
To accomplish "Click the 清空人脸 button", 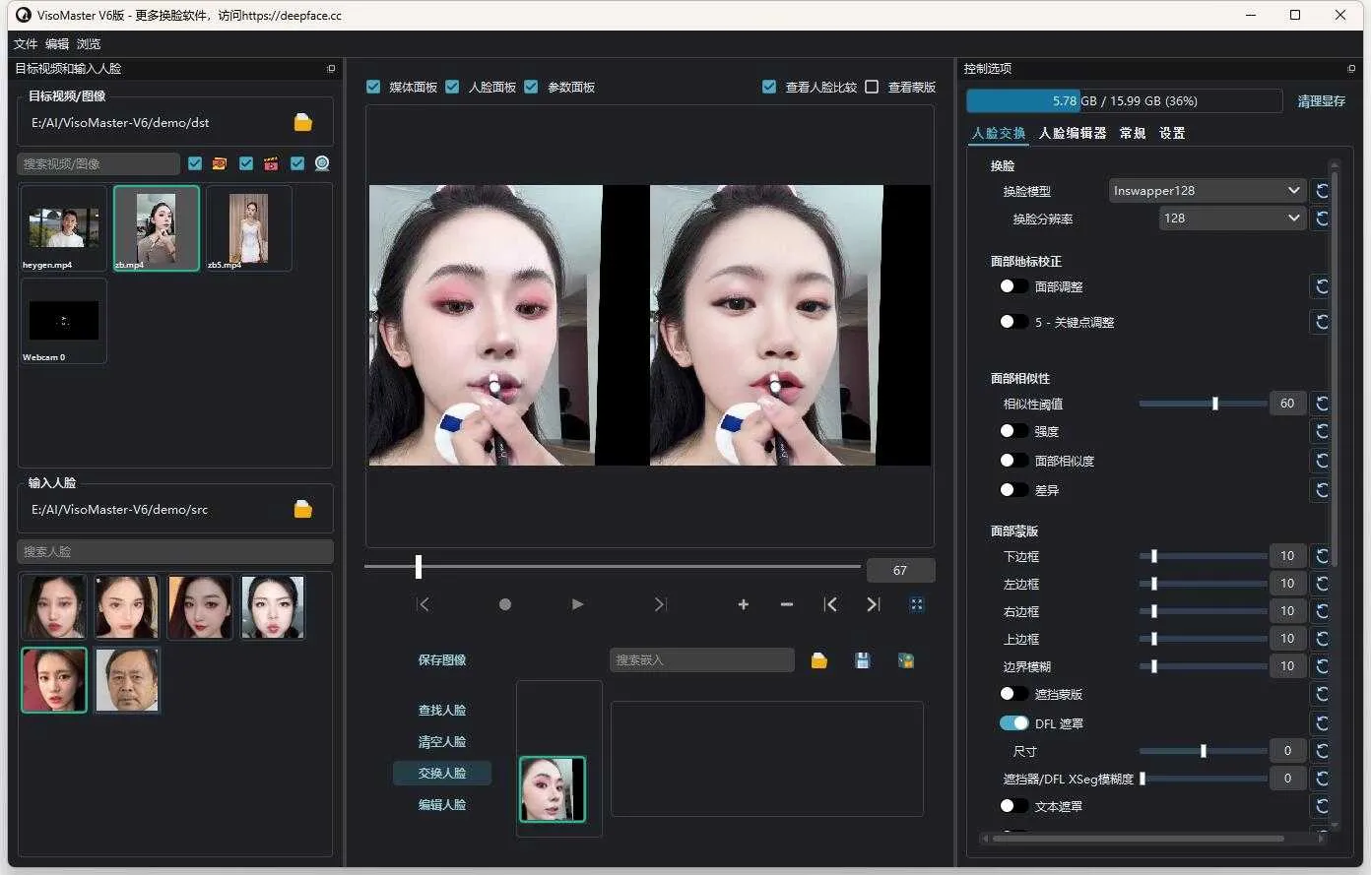I will pos(442,742).
